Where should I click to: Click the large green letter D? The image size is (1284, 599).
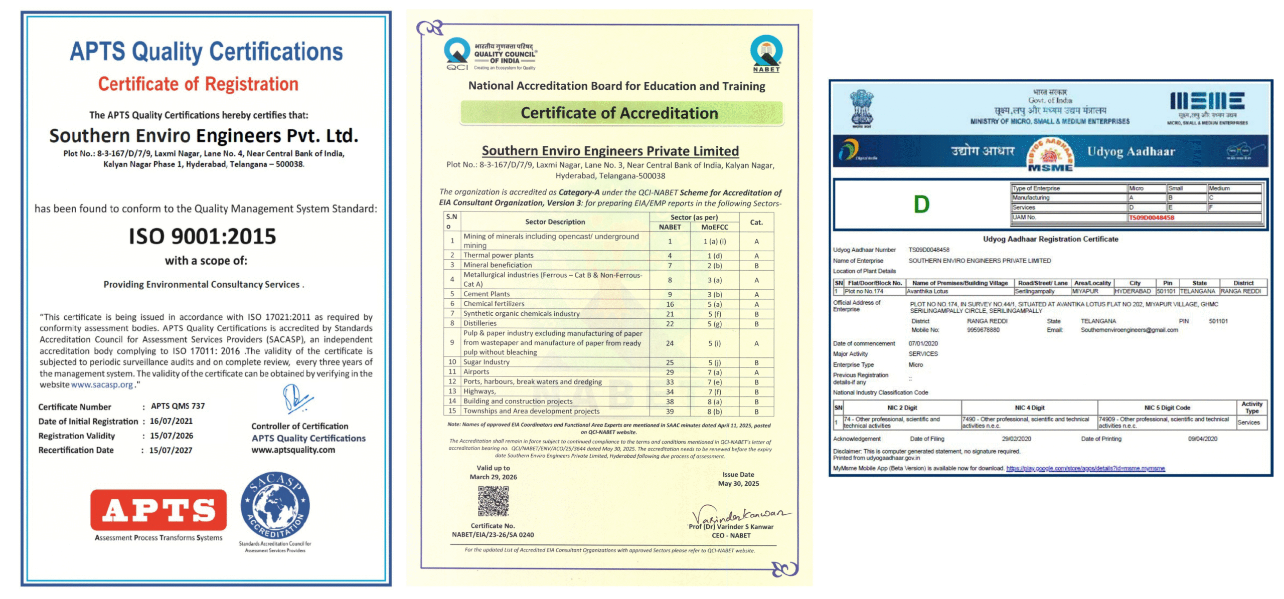[921, 204]
